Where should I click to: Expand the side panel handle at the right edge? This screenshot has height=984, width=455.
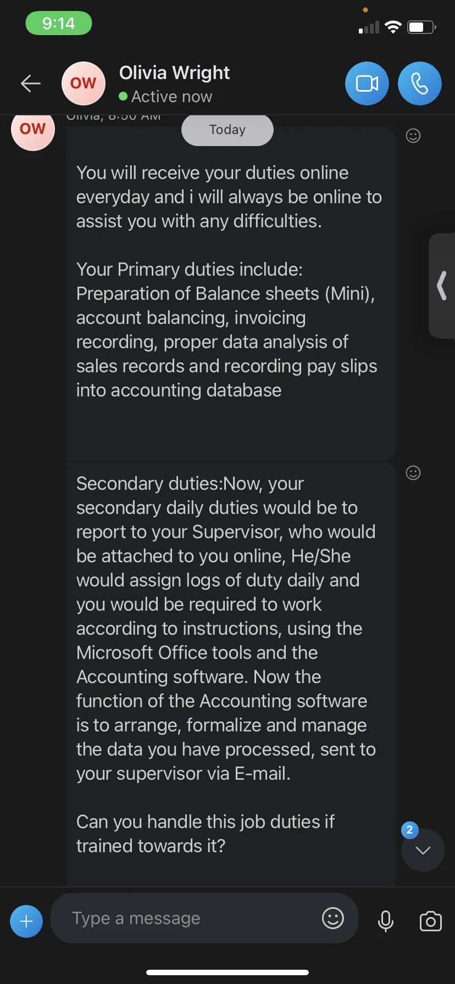pos(442,286)
